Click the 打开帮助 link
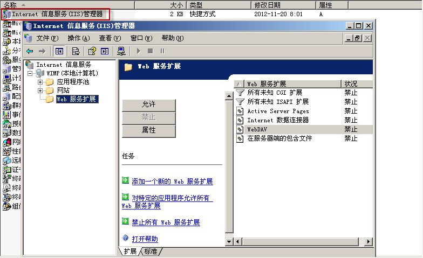Image resolution: width=423 pixels, height=258 pixels. [x=145, y=239]
